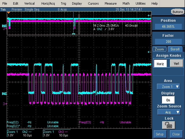Click the Single Seq acquisition status
Image resolution: width=185 pixels, height=139 pixels.
click(x=32, y=10)
